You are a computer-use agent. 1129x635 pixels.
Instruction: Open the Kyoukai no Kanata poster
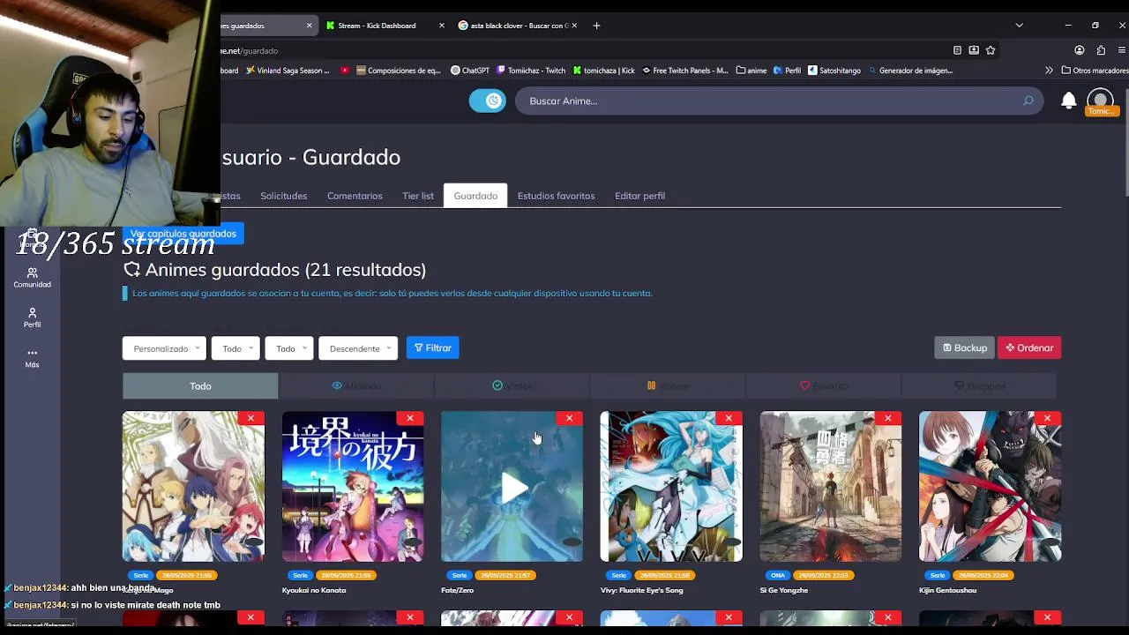pyautogui.click(x=352, y=487)
